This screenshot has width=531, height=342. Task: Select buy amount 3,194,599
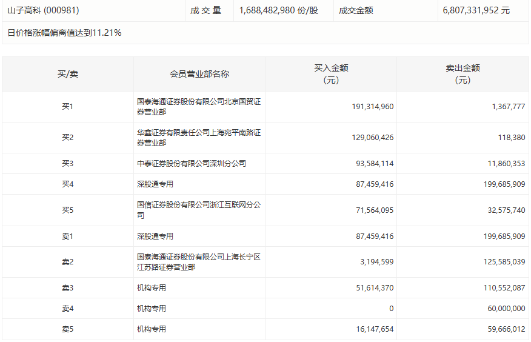coord(376,262)
